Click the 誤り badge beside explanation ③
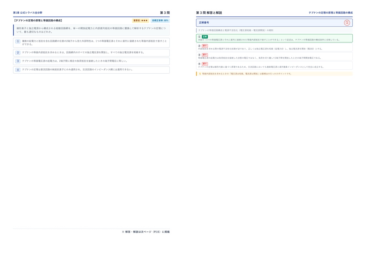The width and height of the screenshot is (366, 259). point(205,55)
